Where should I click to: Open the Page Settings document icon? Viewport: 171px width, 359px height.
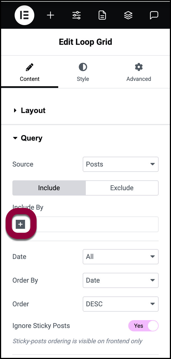tap(102, 15)
